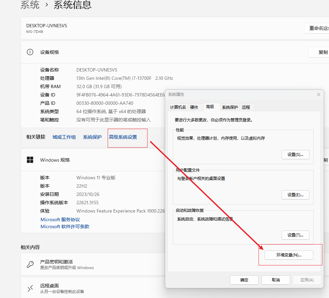Select the 22H2 version value
The image size is (329, 298).
click(x=82, y=186)
